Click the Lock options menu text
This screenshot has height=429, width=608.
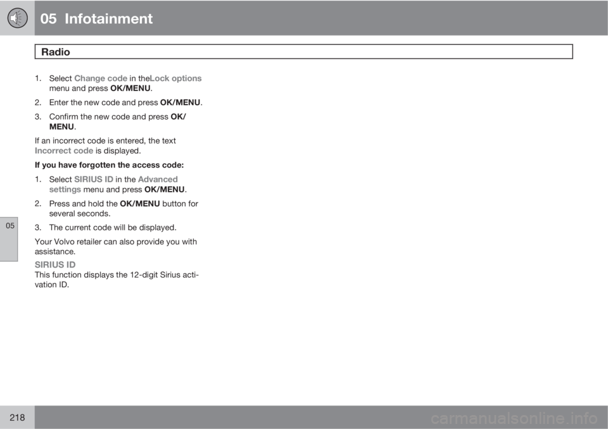pos(175,78)
